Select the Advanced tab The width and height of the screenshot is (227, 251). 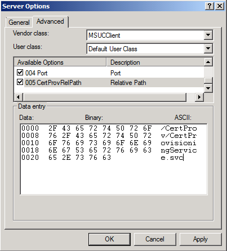click(50, 21)
